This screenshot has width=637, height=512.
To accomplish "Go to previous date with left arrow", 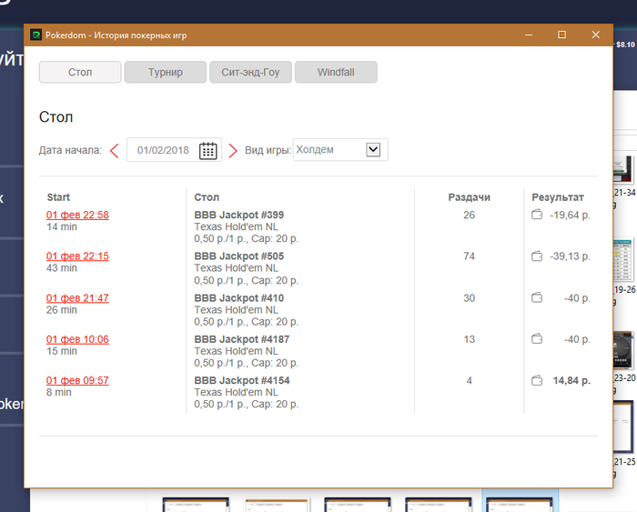I will point(114,151).
